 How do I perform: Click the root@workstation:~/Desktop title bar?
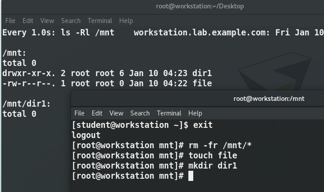coord(200,6)
